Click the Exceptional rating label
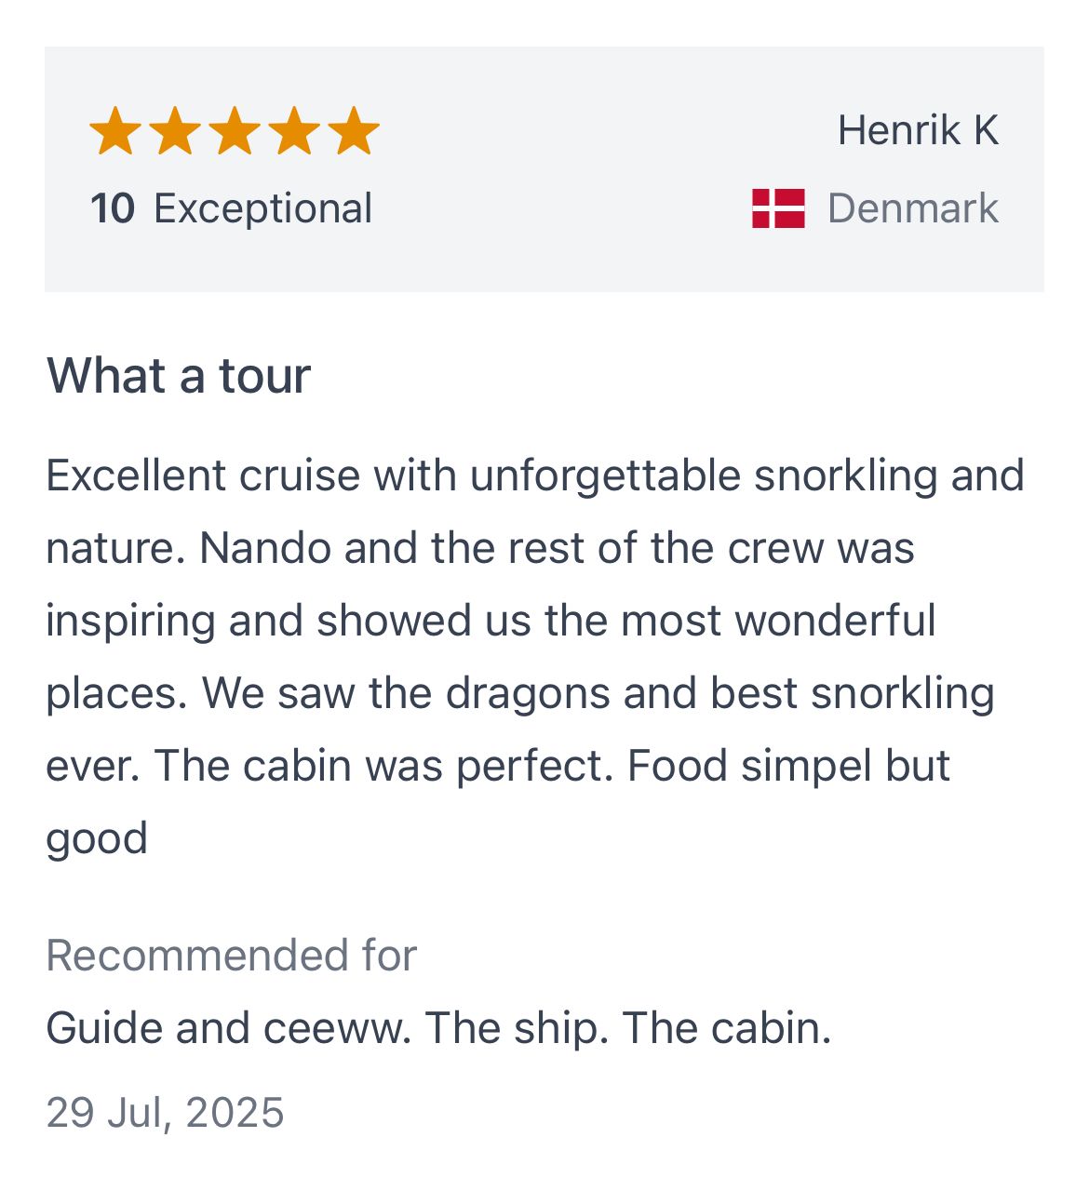Viewport: 1089px width, 1204px height. tap(262, 208)
